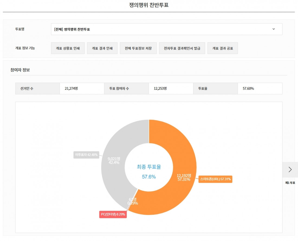Issue certificate via 전자투표 결과확인서 발급
298x241 pixels.
(182, 48)
